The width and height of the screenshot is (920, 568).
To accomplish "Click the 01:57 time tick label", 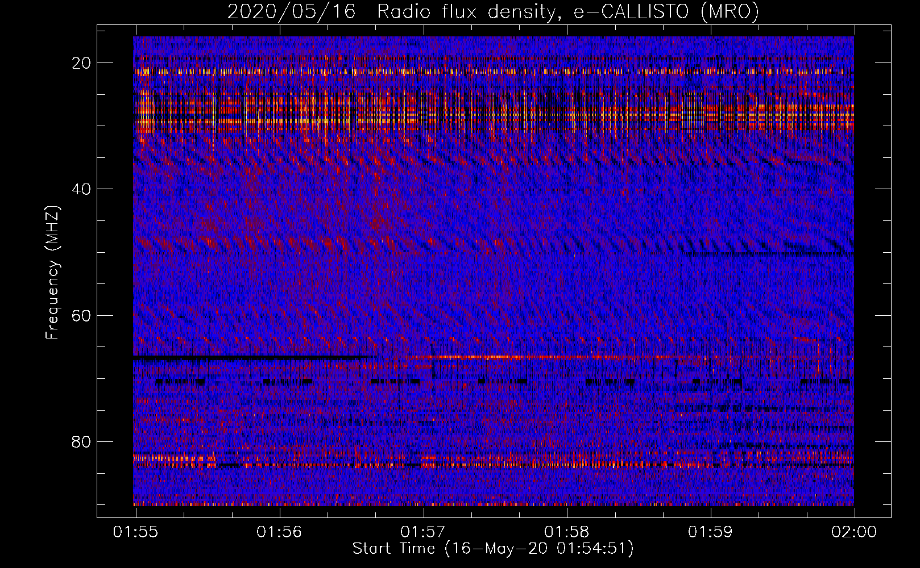I will tap(423, 532).
